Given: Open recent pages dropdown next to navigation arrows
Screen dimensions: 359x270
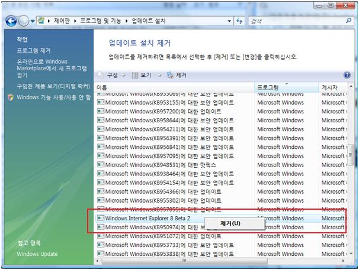Looking at the screenshot, I should (33, 21).
